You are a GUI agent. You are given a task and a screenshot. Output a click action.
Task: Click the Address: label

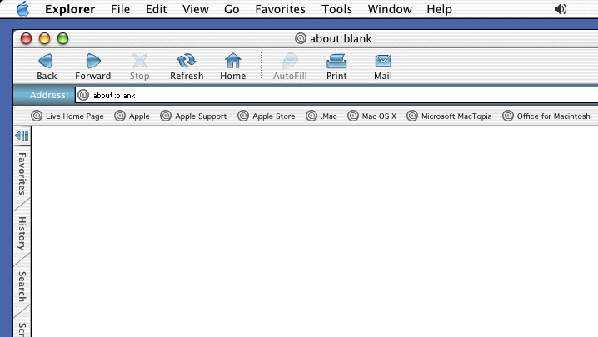click(49, 95)
